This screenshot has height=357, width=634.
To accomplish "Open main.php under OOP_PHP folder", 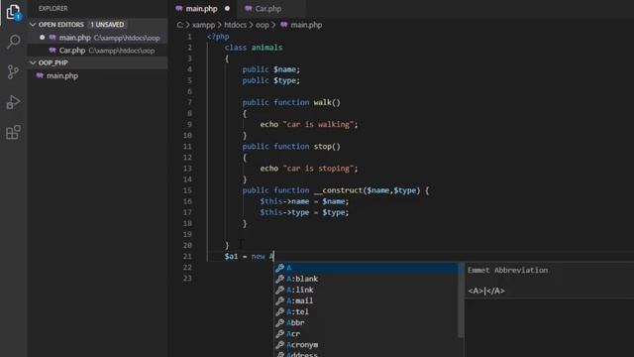I will (x=97, y=75).
